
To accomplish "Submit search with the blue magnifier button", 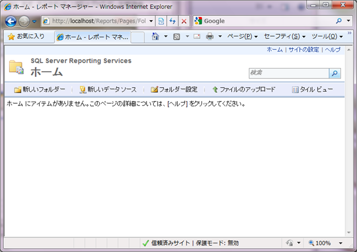I will 335,74.
